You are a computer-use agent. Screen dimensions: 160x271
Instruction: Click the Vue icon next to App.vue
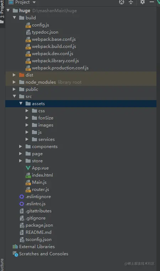pyautogui.click(x=28, y=168)
